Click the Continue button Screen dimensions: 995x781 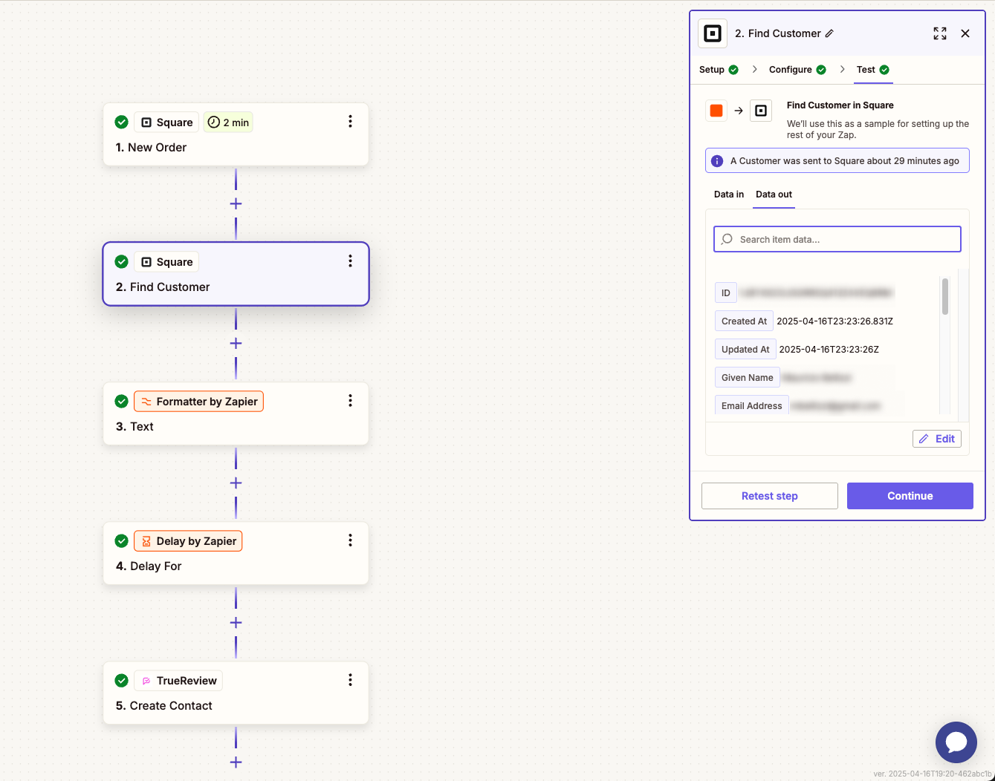910,496
